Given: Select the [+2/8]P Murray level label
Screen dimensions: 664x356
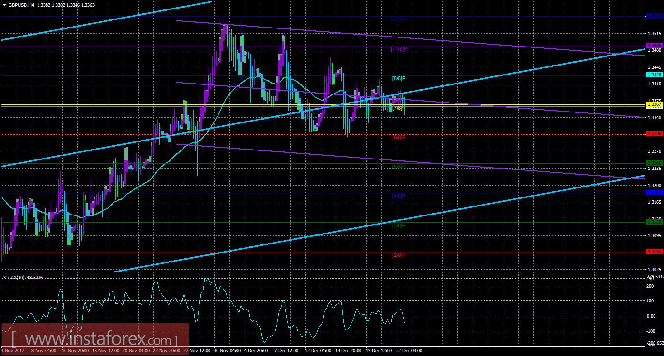Looking at the screenshot, I should point(398,20).
